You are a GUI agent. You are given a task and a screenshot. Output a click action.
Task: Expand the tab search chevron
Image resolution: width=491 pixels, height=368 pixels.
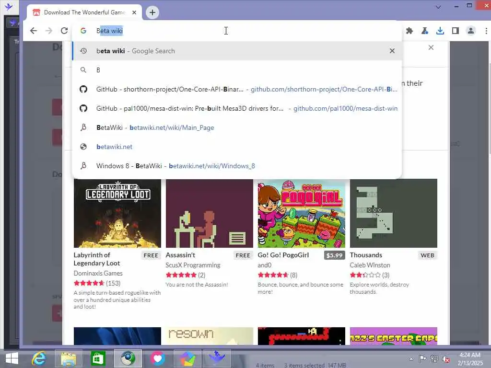point(438,7)
